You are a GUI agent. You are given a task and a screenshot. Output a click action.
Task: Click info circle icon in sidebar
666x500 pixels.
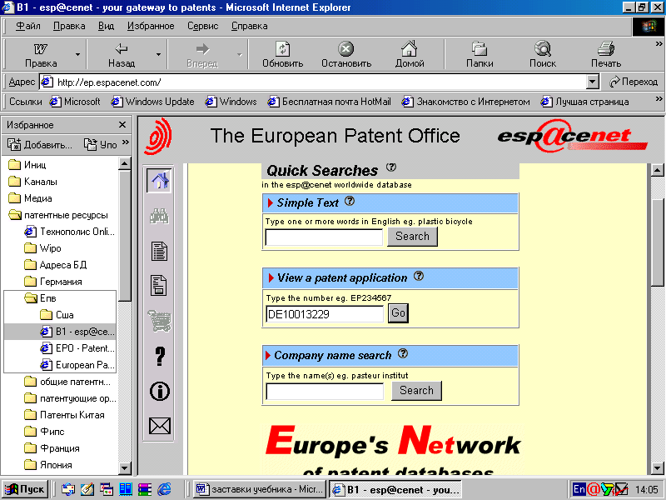pyautogui.click(x=160, y=391)
